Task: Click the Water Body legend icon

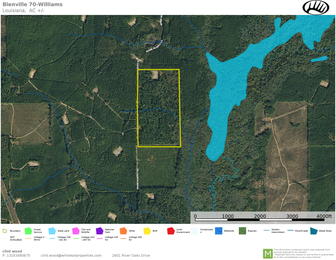Action: 314,231
